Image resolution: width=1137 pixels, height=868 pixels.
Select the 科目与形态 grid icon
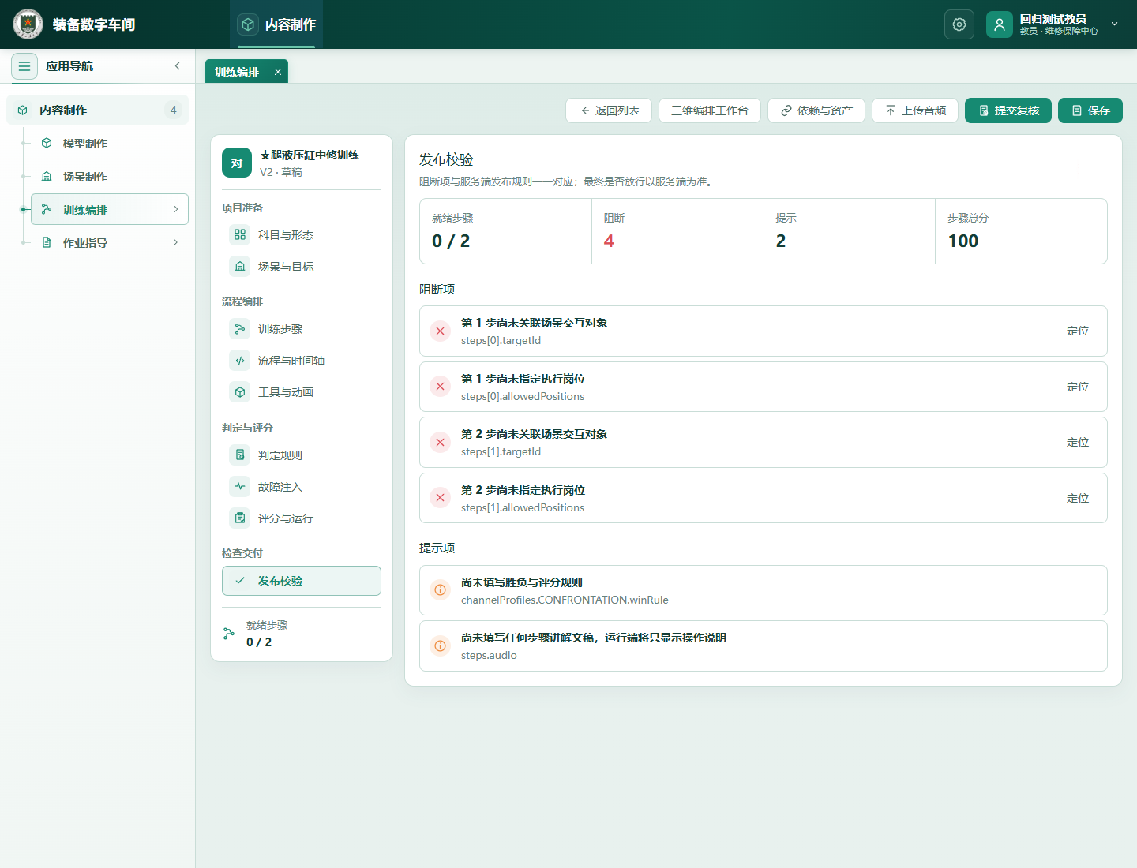(x=240, y=234)
